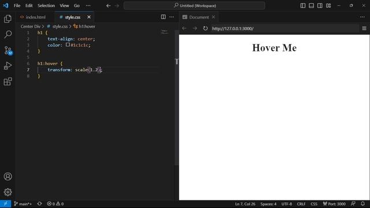Viewport: 370px width, 208px height.
Task: Reload the preview page
Action: point(205,28)
